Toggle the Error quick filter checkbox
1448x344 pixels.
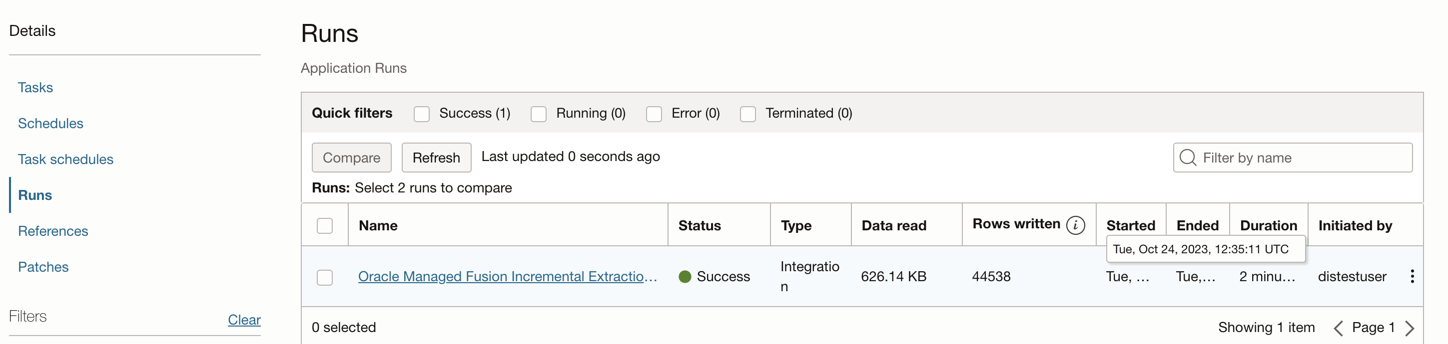tap(654, 114)
